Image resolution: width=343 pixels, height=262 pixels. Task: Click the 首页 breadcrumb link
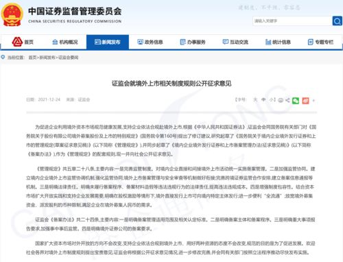point(32,58)
